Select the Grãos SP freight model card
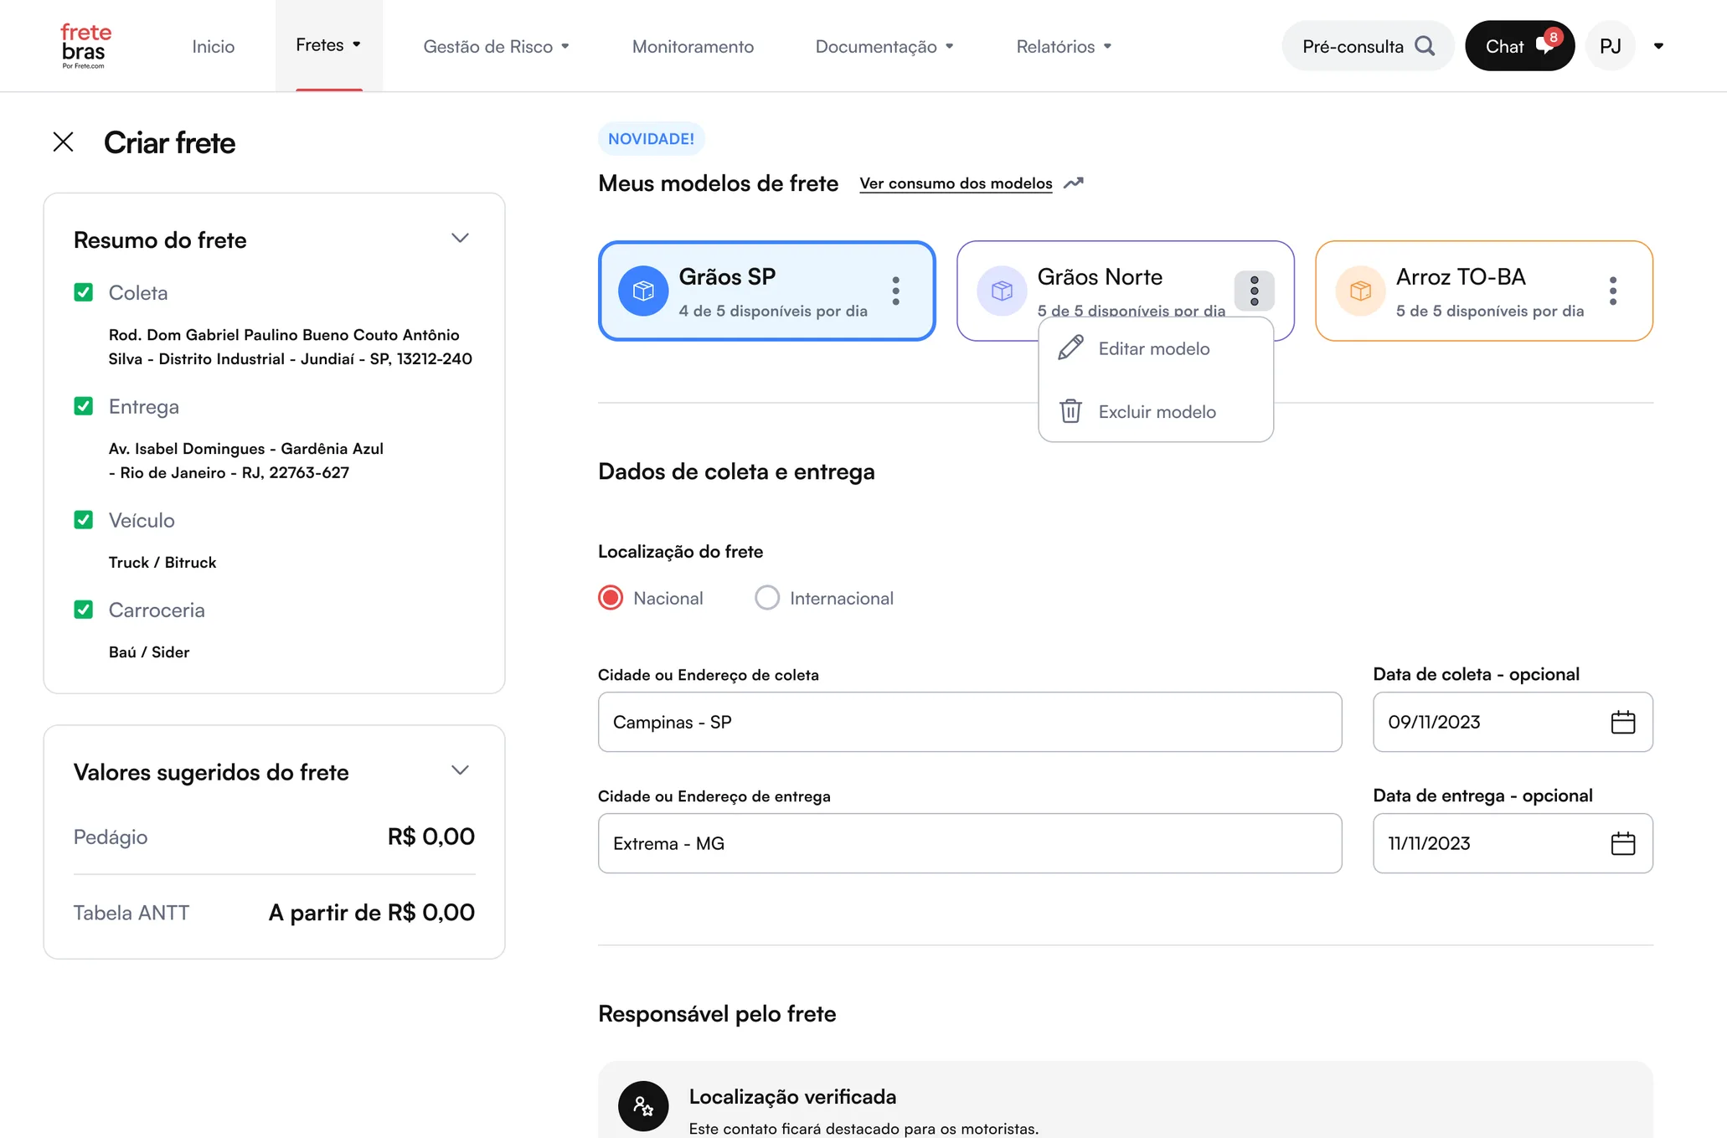The image size is (1727, 1138). coord(766,291)
